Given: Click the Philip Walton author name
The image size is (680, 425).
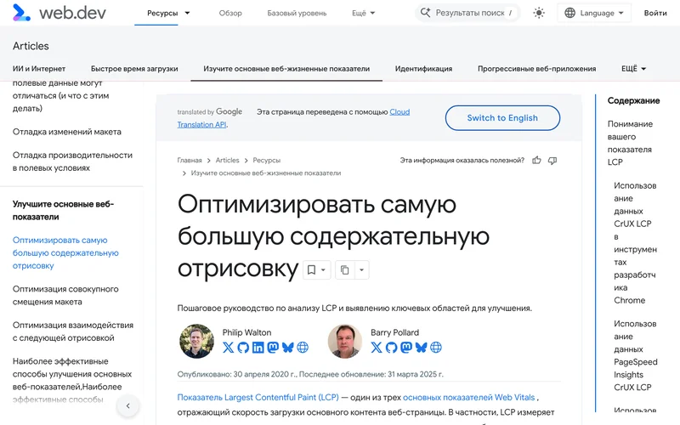Looking at the screenshot, I should (x=246, y=332).
